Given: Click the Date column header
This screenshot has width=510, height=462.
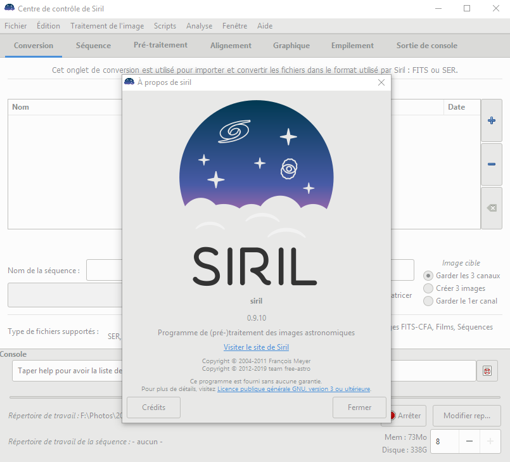Looking at the screenshot, I should coord(462,107).
